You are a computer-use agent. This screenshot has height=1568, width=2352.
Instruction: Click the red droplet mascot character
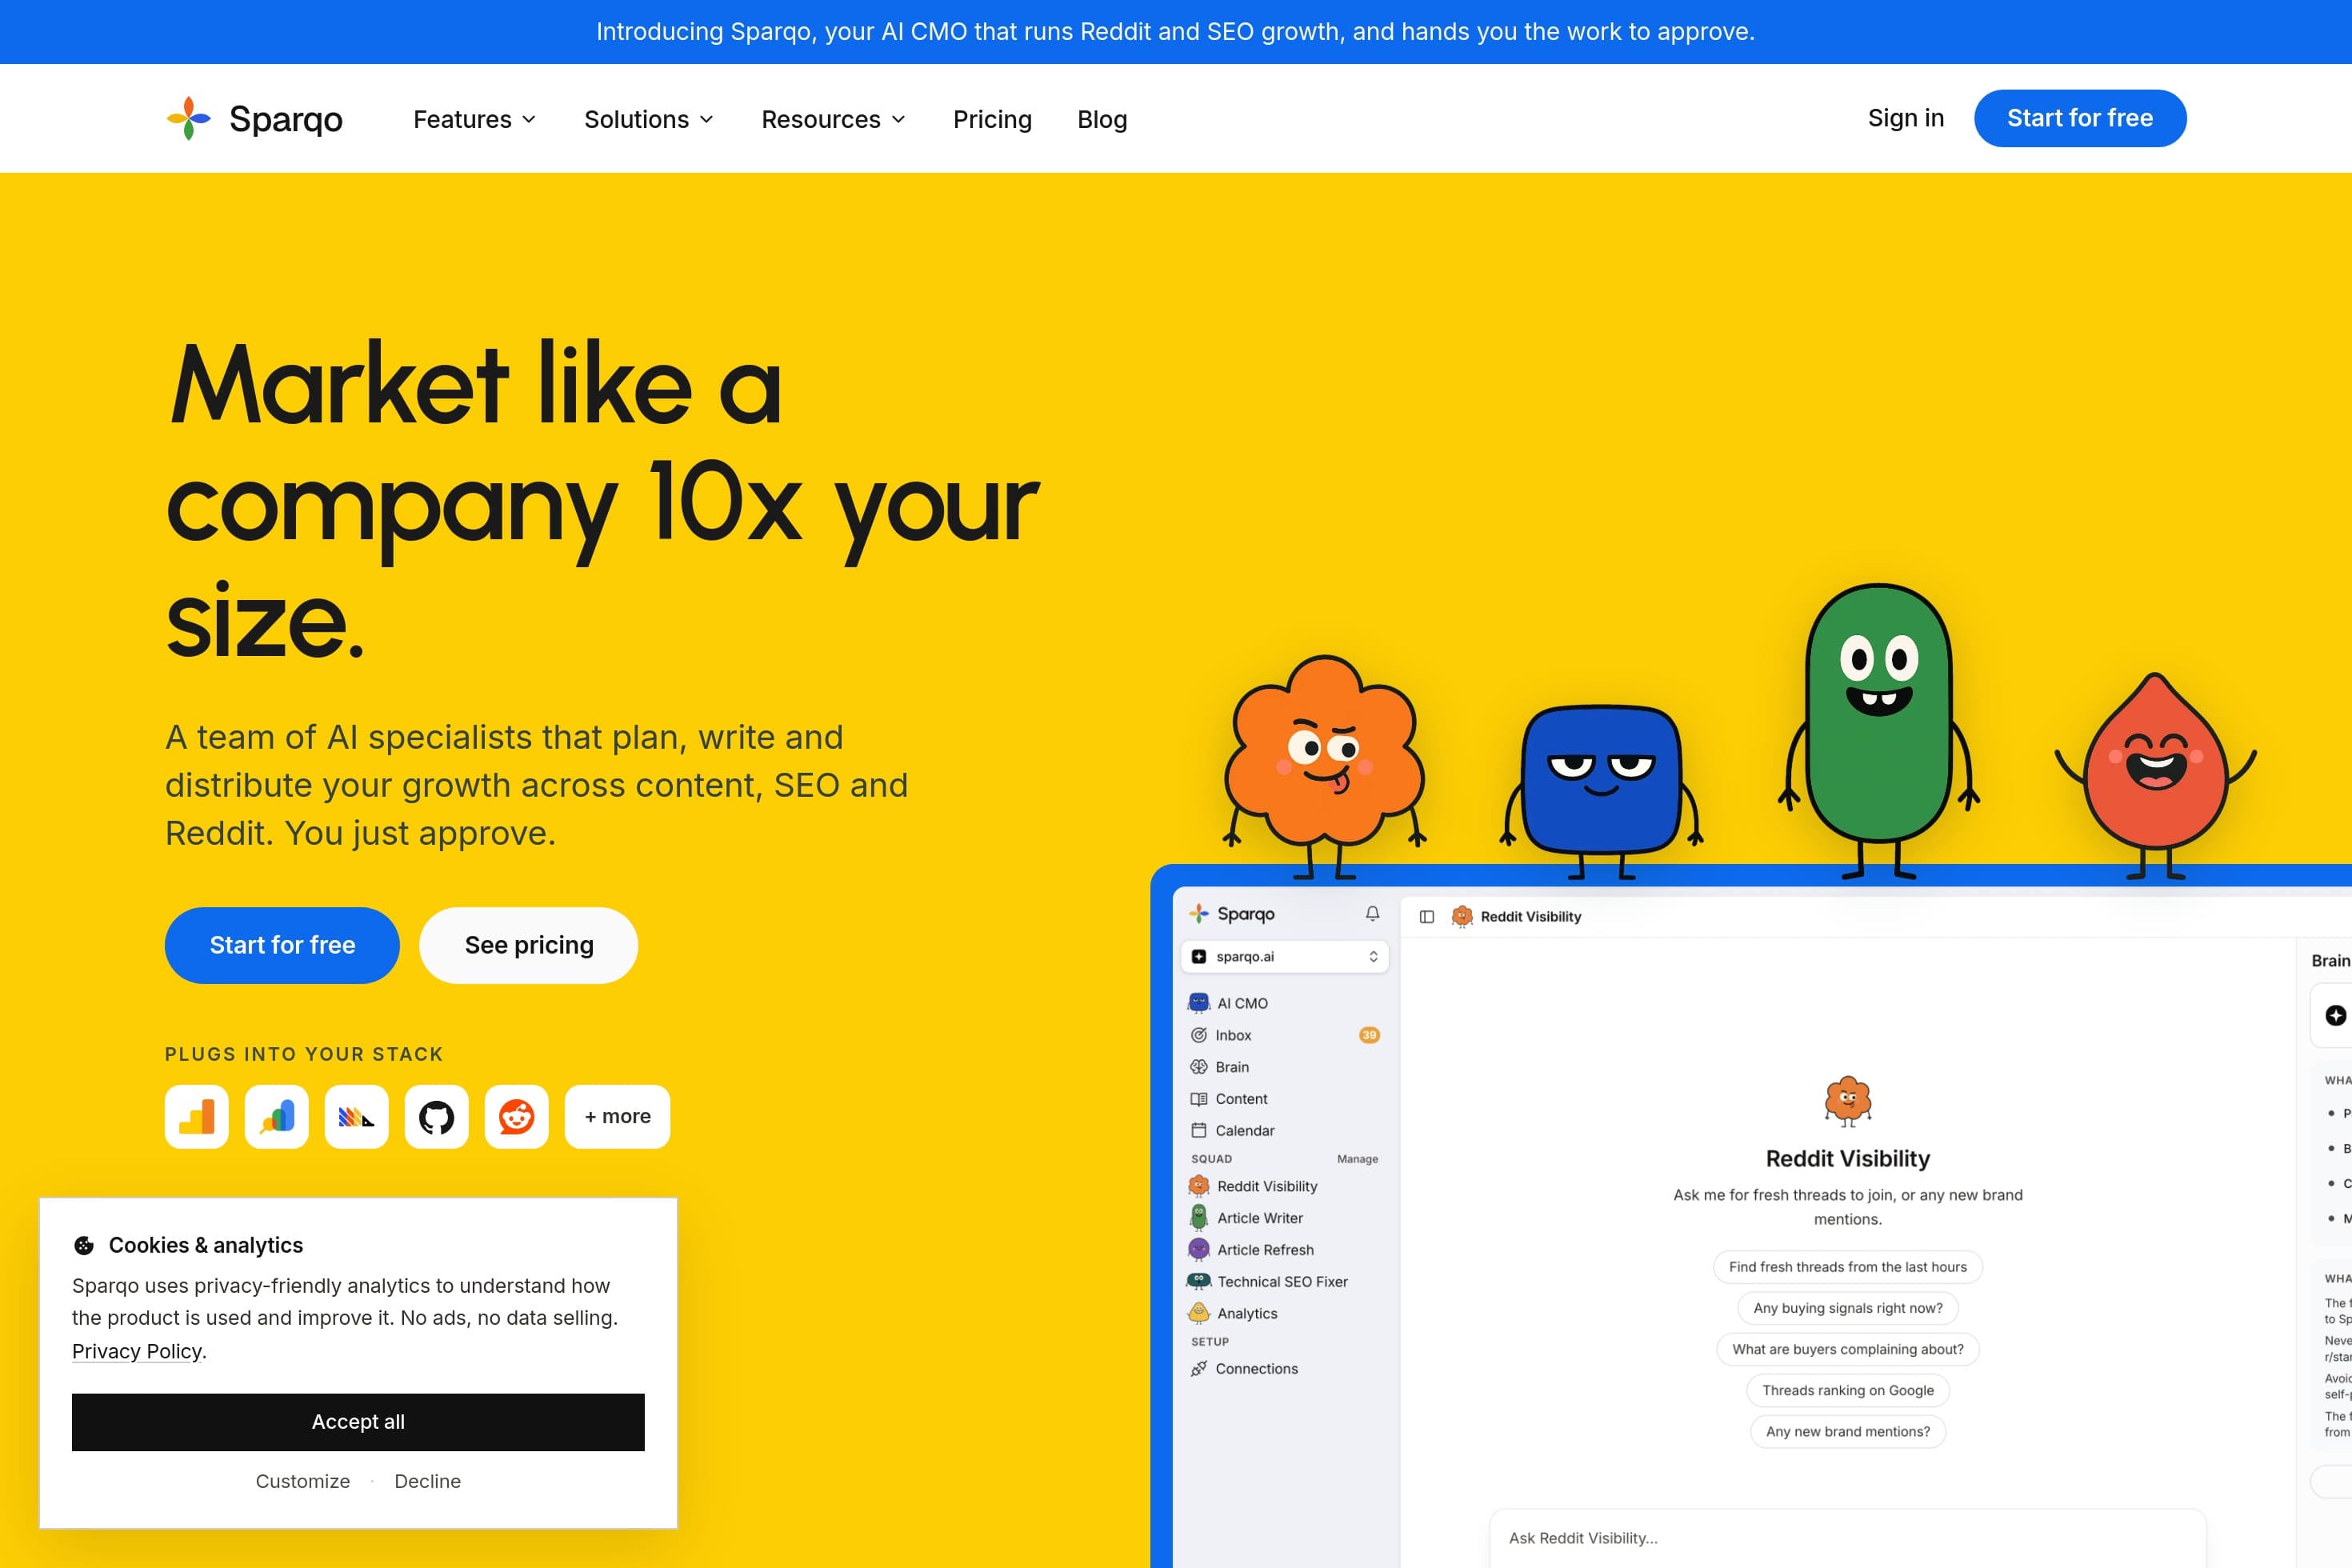pyautogui.click(x=2156, y=775)
